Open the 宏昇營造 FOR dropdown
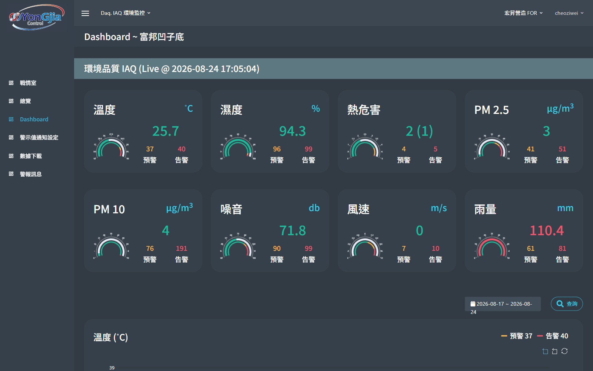This screenshot has height=371, width=593. (x=523, y=13)
